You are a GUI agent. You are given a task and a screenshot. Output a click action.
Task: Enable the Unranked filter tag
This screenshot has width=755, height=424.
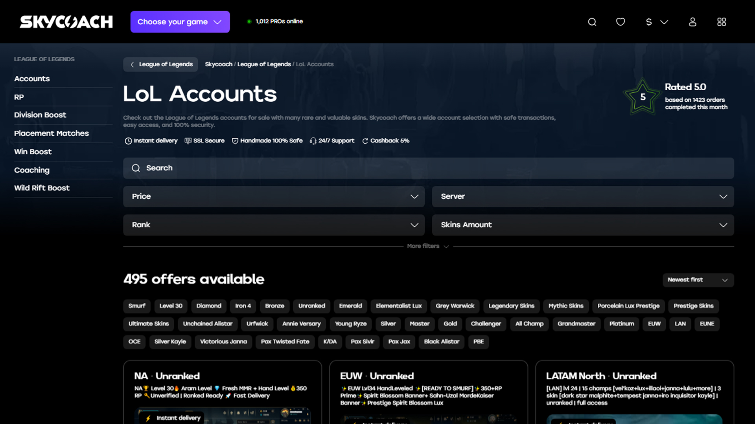pyautogui.click(x=311, y=306)
